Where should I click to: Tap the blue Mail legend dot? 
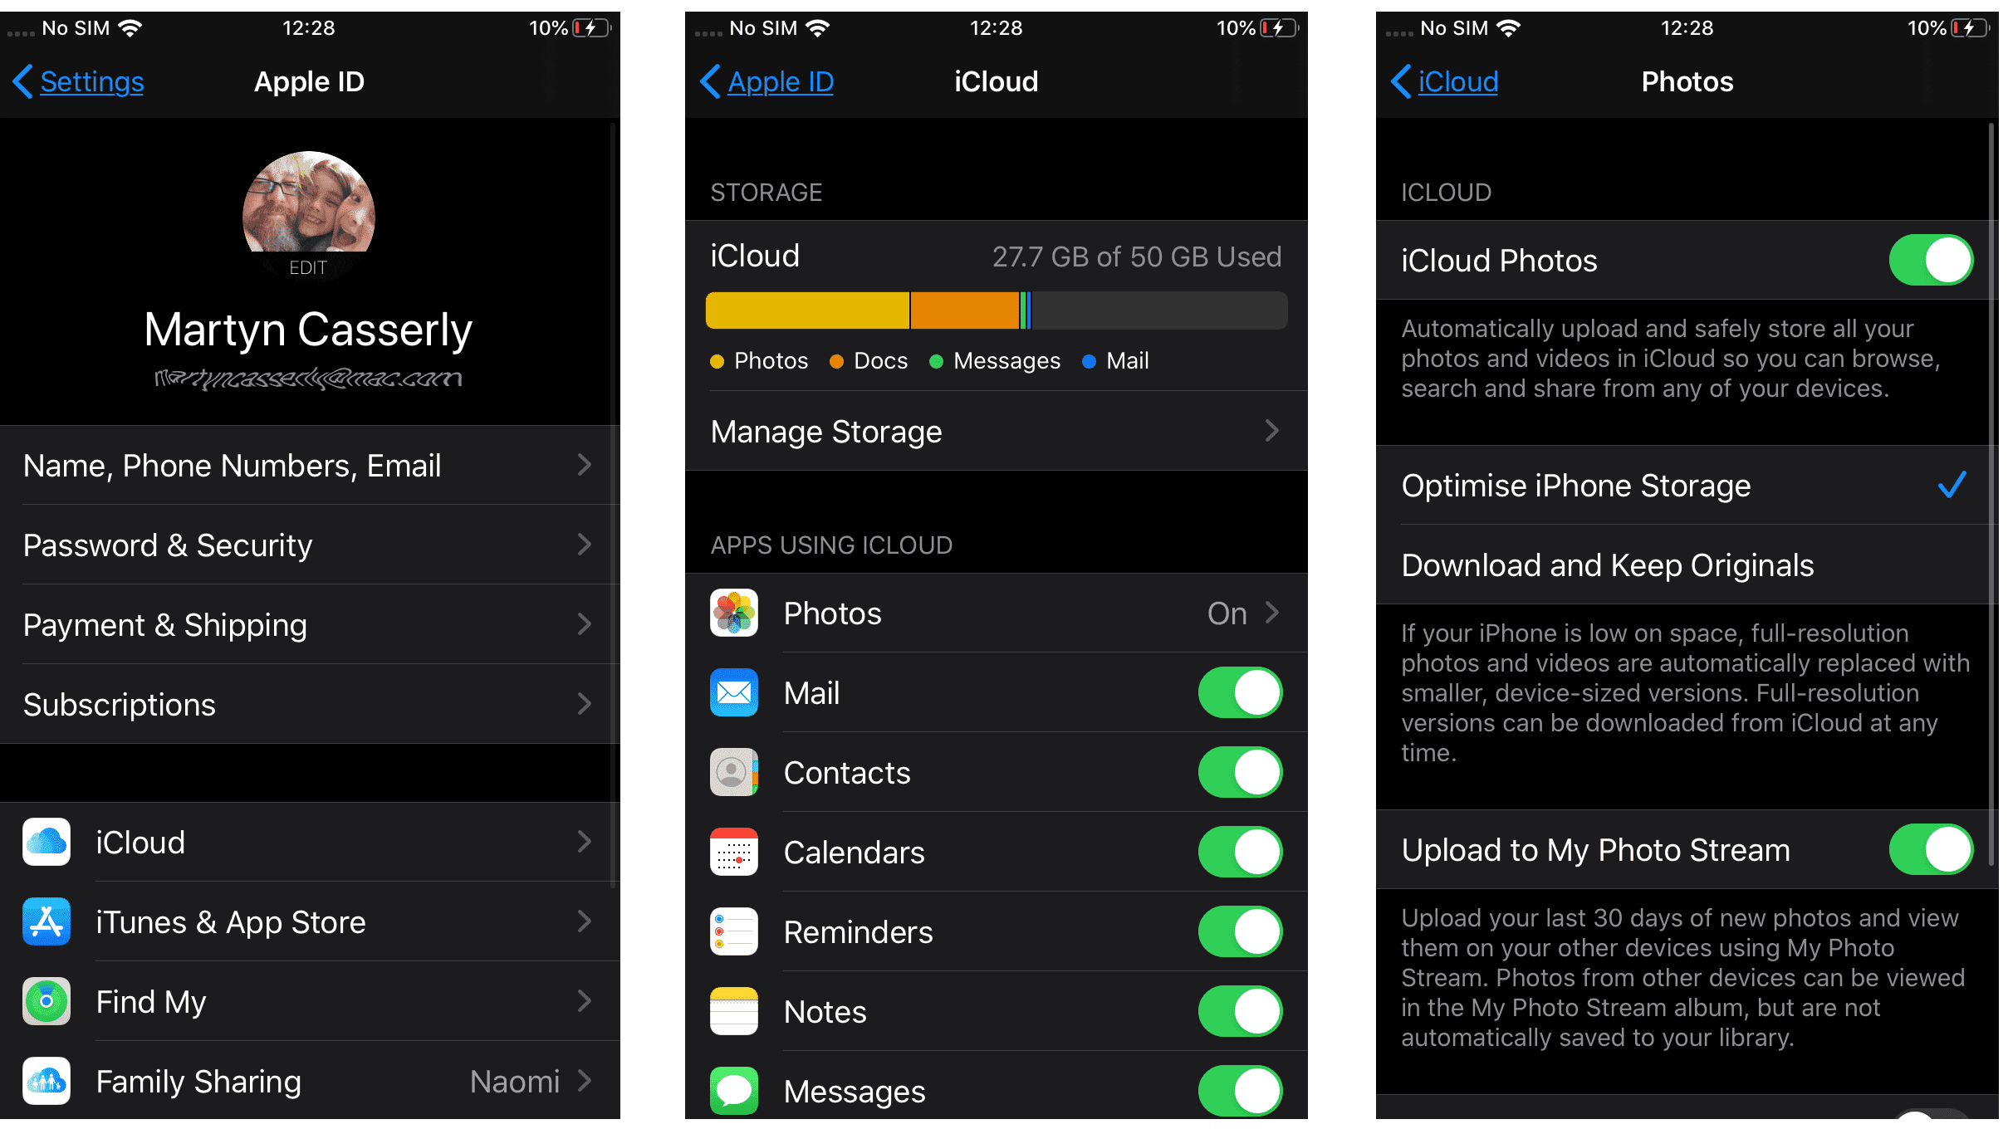click(1090, 361)
